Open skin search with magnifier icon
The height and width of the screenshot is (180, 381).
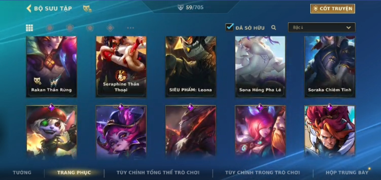[274, 28]
